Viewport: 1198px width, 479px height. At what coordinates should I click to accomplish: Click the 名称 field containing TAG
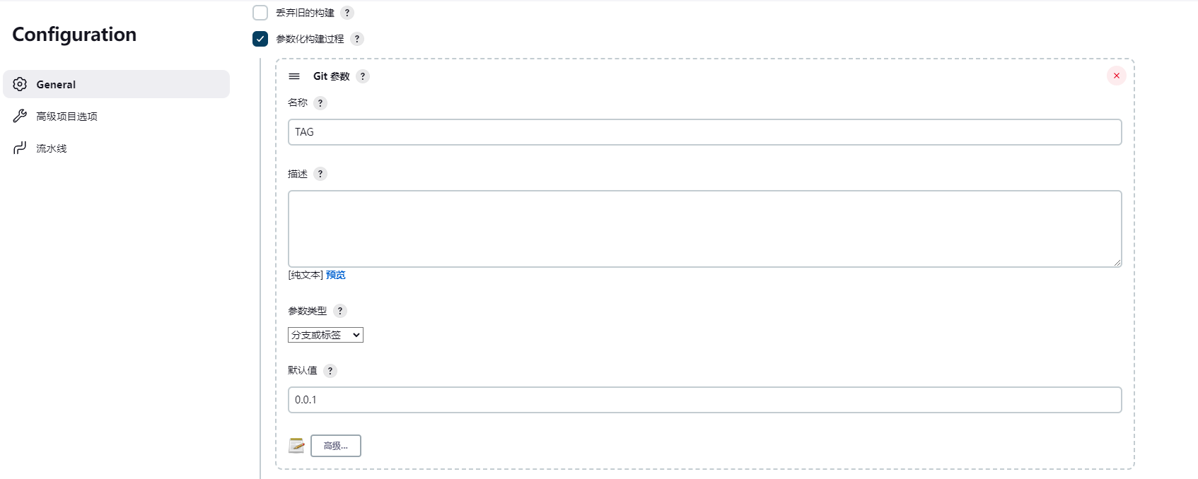point(704,132)
